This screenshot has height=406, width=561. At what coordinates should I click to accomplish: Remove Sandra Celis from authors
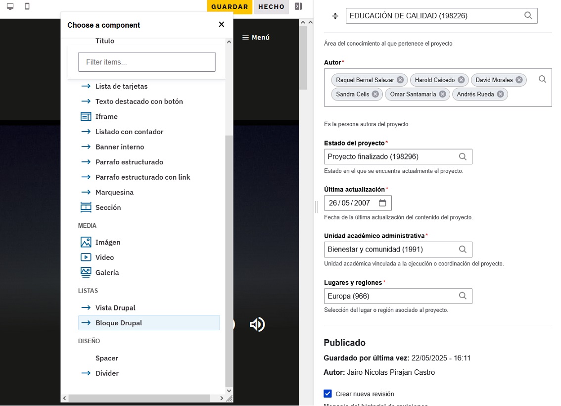coord(375,94)
